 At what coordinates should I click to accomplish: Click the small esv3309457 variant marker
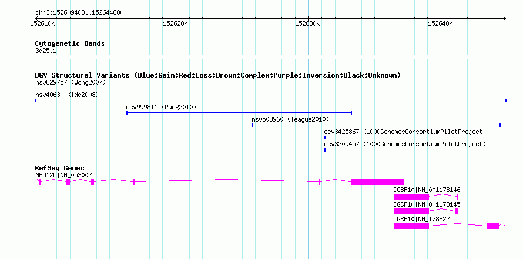pyautogui.click(x=325, y=150)
